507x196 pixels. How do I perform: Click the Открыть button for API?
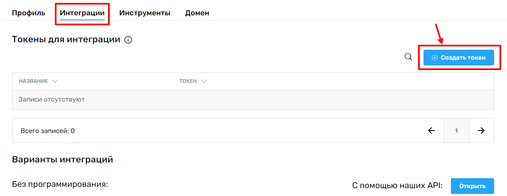(x=473, y=186)
